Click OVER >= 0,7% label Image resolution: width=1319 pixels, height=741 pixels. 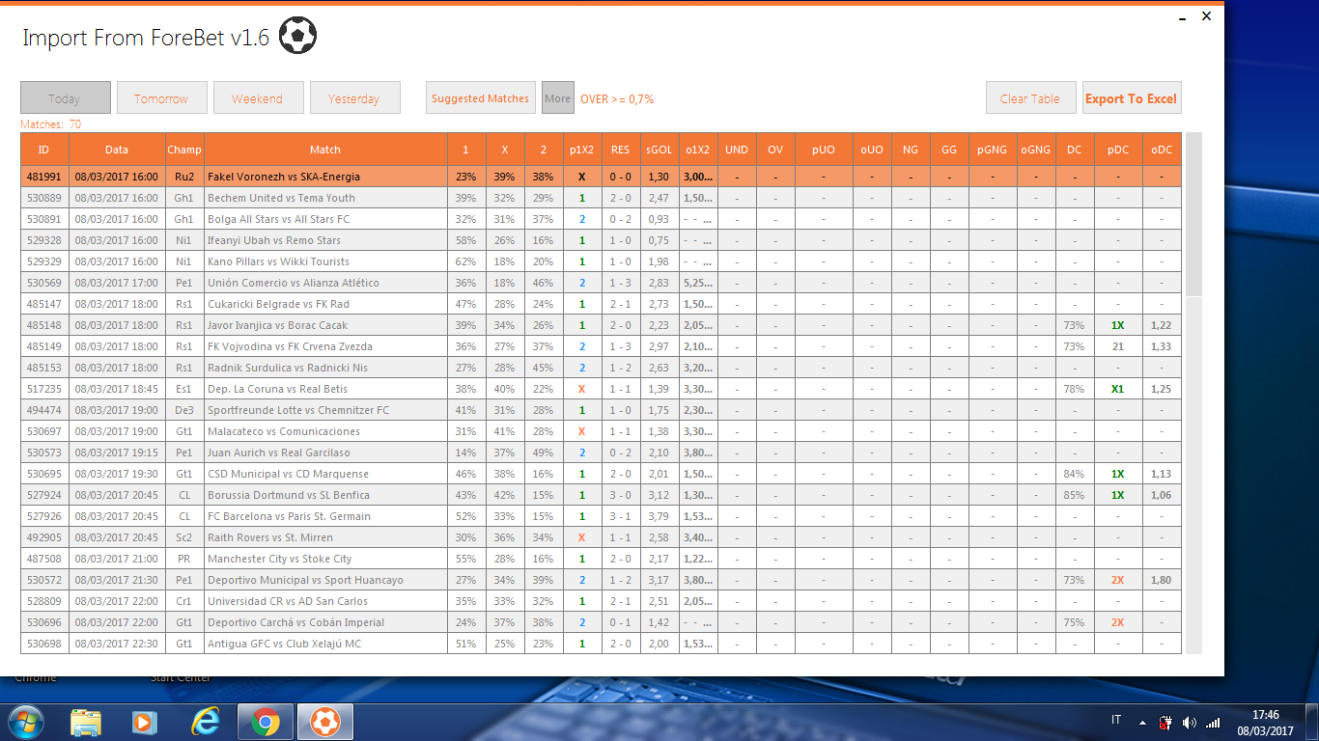(x=617, y=98)
